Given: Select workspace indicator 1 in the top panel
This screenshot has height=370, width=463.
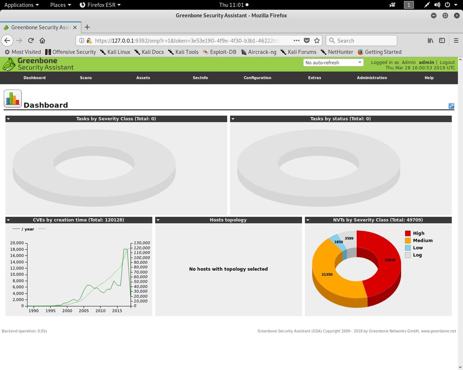Looking at the screenshot, I should 409,5.
